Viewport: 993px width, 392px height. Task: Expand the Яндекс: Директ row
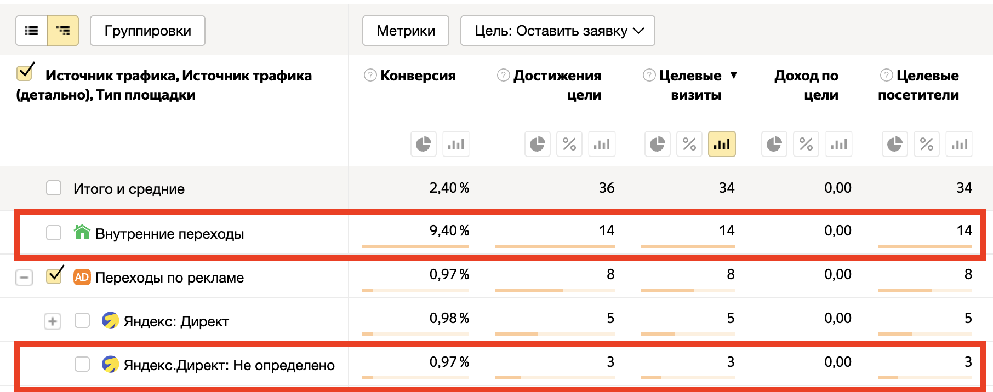click(x=53, y=321)
